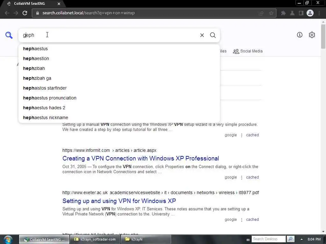Open the flask experiments icon
Screen dimensions: 326x244
[x=292, y=13]
